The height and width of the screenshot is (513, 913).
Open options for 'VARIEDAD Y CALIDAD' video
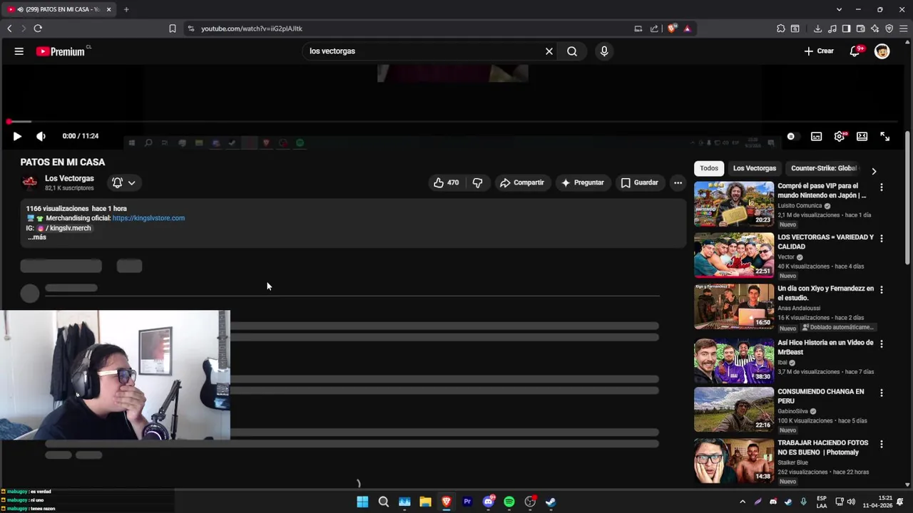(882, 239)
